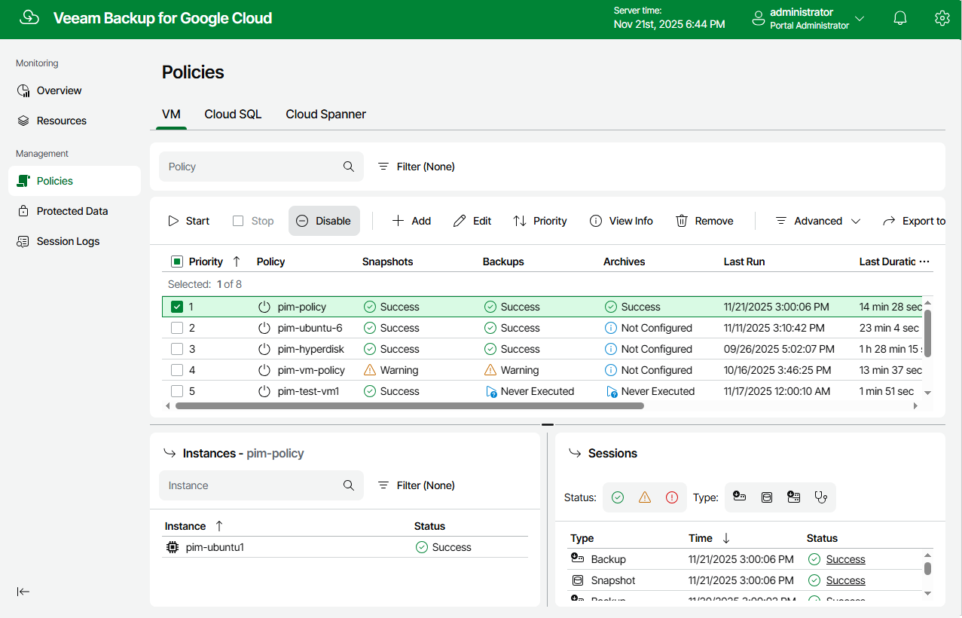Click the info icon for pim-ubuntu-6 Archives
Image resolution: width=962 pixels, height=618 pixels.
point(610,328)
